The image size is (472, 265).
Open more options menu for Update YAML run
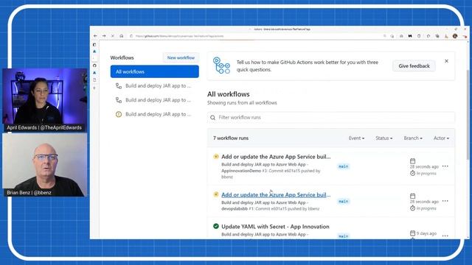coord(445,236)
